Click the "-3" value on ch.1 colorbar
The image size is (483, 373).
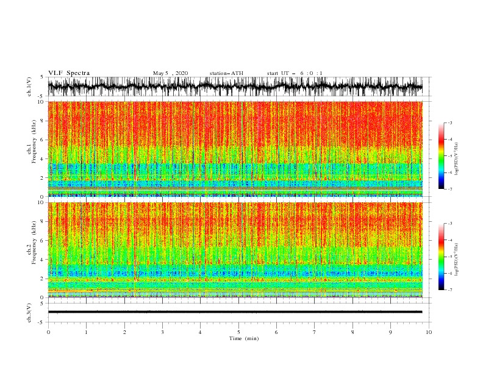pos(449,123)
